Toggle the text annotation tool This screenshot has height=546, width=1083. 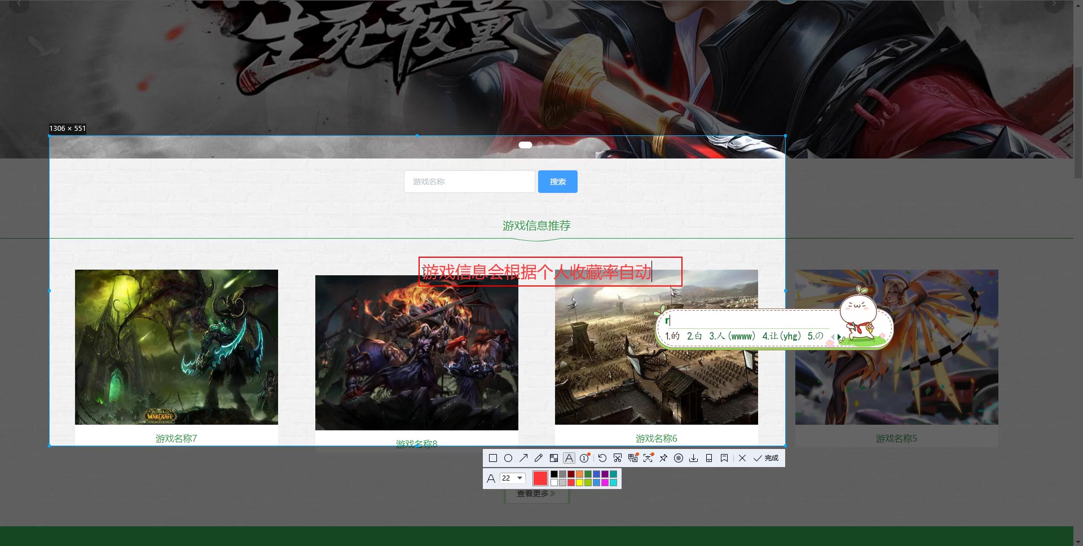click(569, 458)
